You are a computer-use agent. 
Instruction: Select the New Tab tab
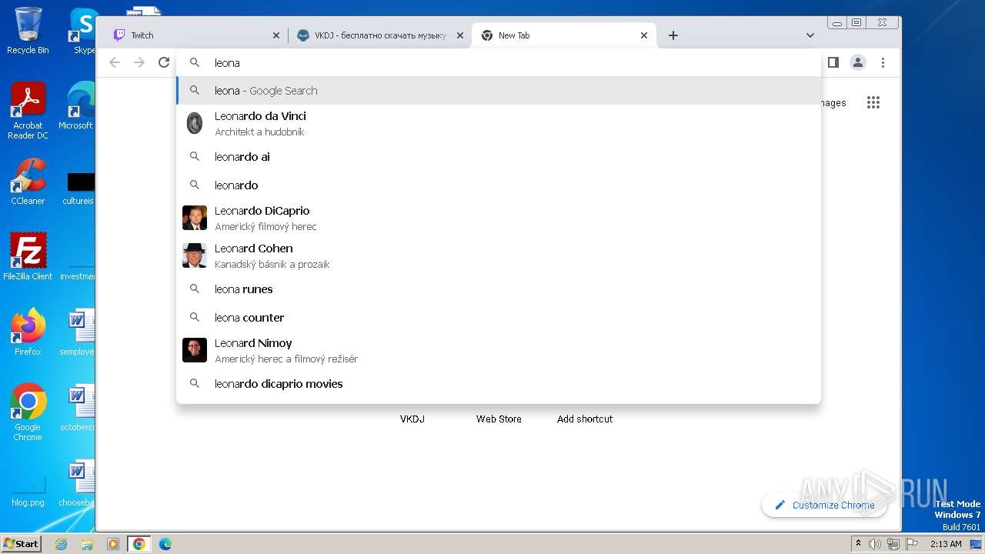[x=563, y=35]
